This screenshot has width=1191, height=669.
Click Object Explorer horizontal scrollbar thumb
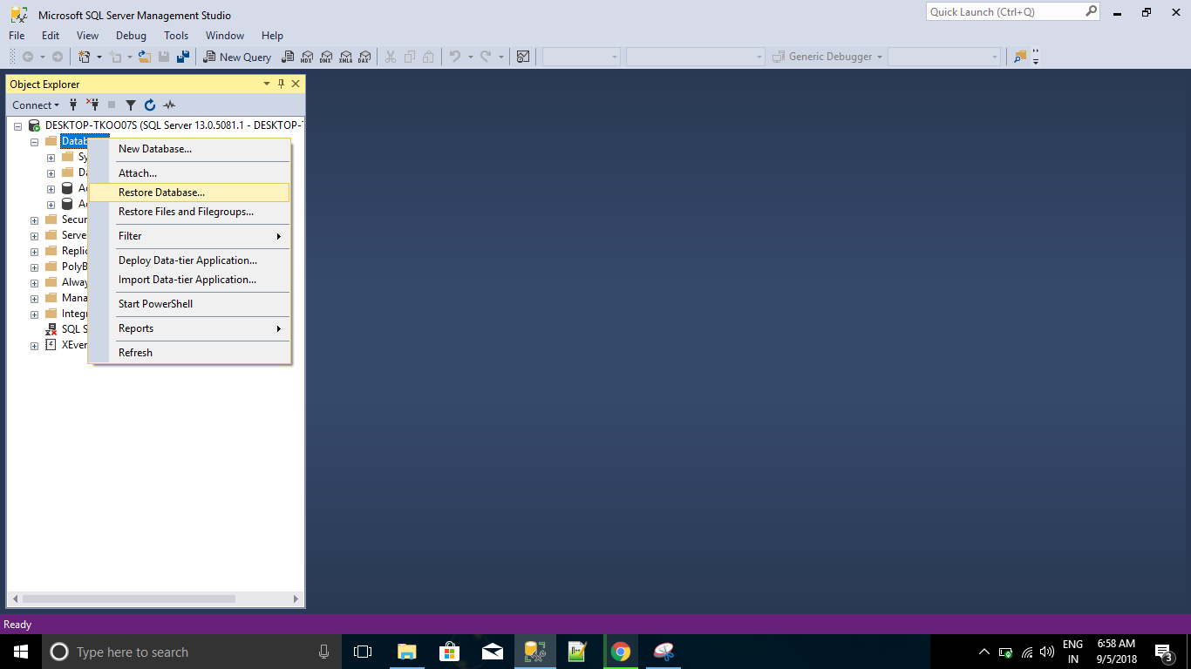129,599
